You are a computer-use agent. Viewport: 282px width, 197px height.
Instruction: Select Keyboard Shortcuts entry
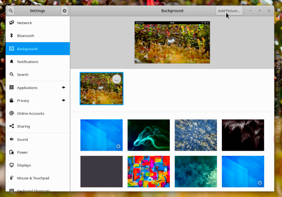(38, 188)
